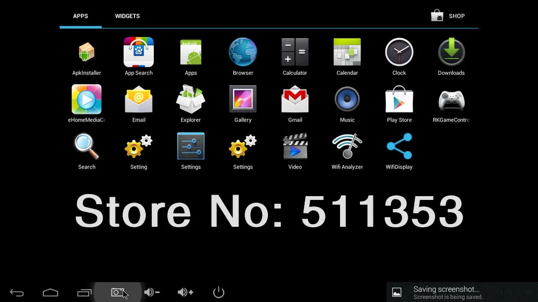
Task: Open the Saving screenshot notification
Action: [x=462, y=292]
